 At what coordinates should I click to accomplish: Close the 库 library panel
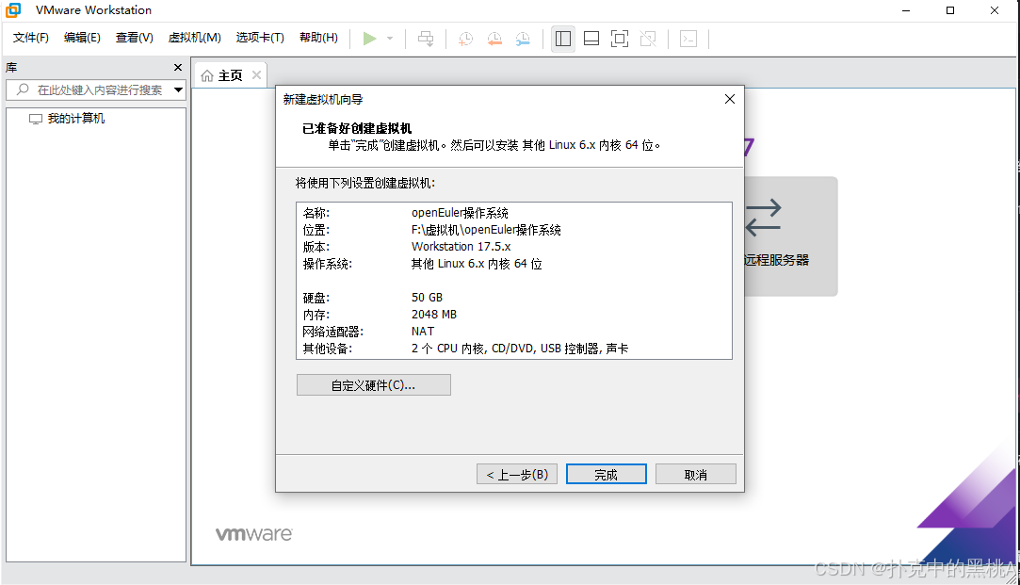point(178,68)
